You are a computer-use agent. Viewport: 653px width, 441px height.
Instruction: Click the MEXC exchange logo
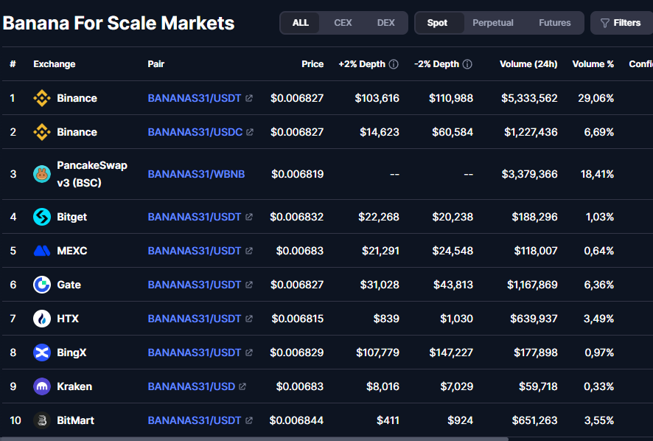(x=42, y=251)
